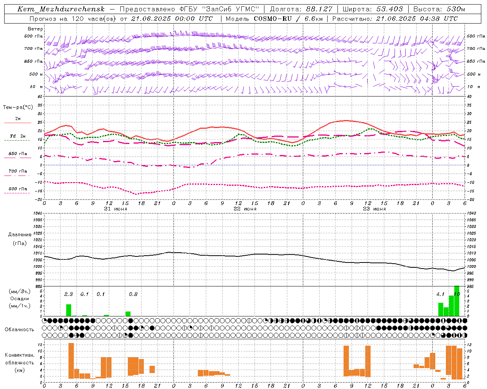Click the precipitation value 0.8
The width and height of the screenshot is (487, 389).
[x=133, y=294]
